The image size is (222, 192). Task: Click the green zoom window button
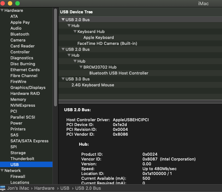(18, 3)
